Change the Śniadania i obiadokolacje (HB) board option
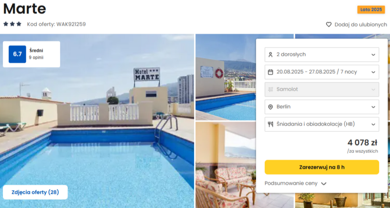The height and width of the screenshot is (208, 390). pos(322,125)
